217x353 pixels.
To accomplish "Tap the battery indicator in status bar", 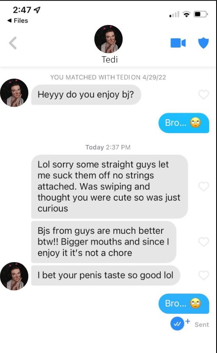I will [201, 14].
